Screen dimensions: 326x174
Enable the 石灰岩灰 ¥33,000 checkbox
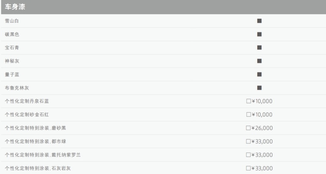point(248,168)
